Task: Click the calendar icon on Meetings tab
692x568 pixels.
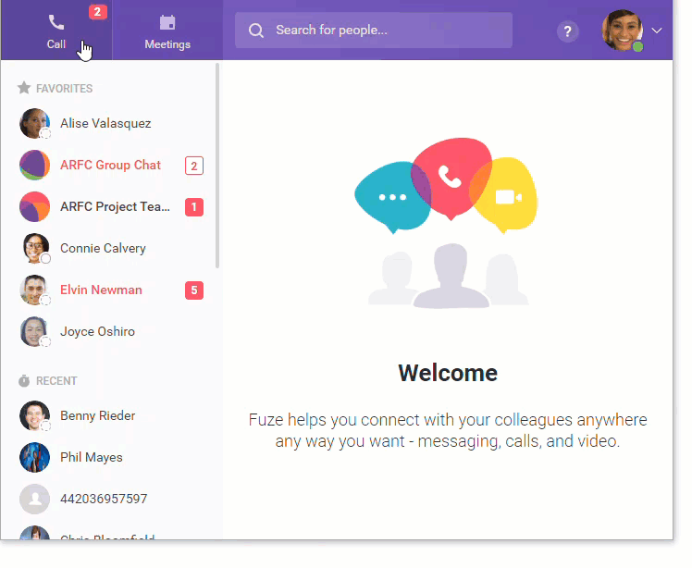Action: point(167,22)
